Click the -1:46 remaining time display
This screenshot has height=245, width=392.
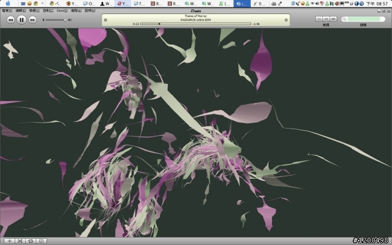(x=256, y=24)
